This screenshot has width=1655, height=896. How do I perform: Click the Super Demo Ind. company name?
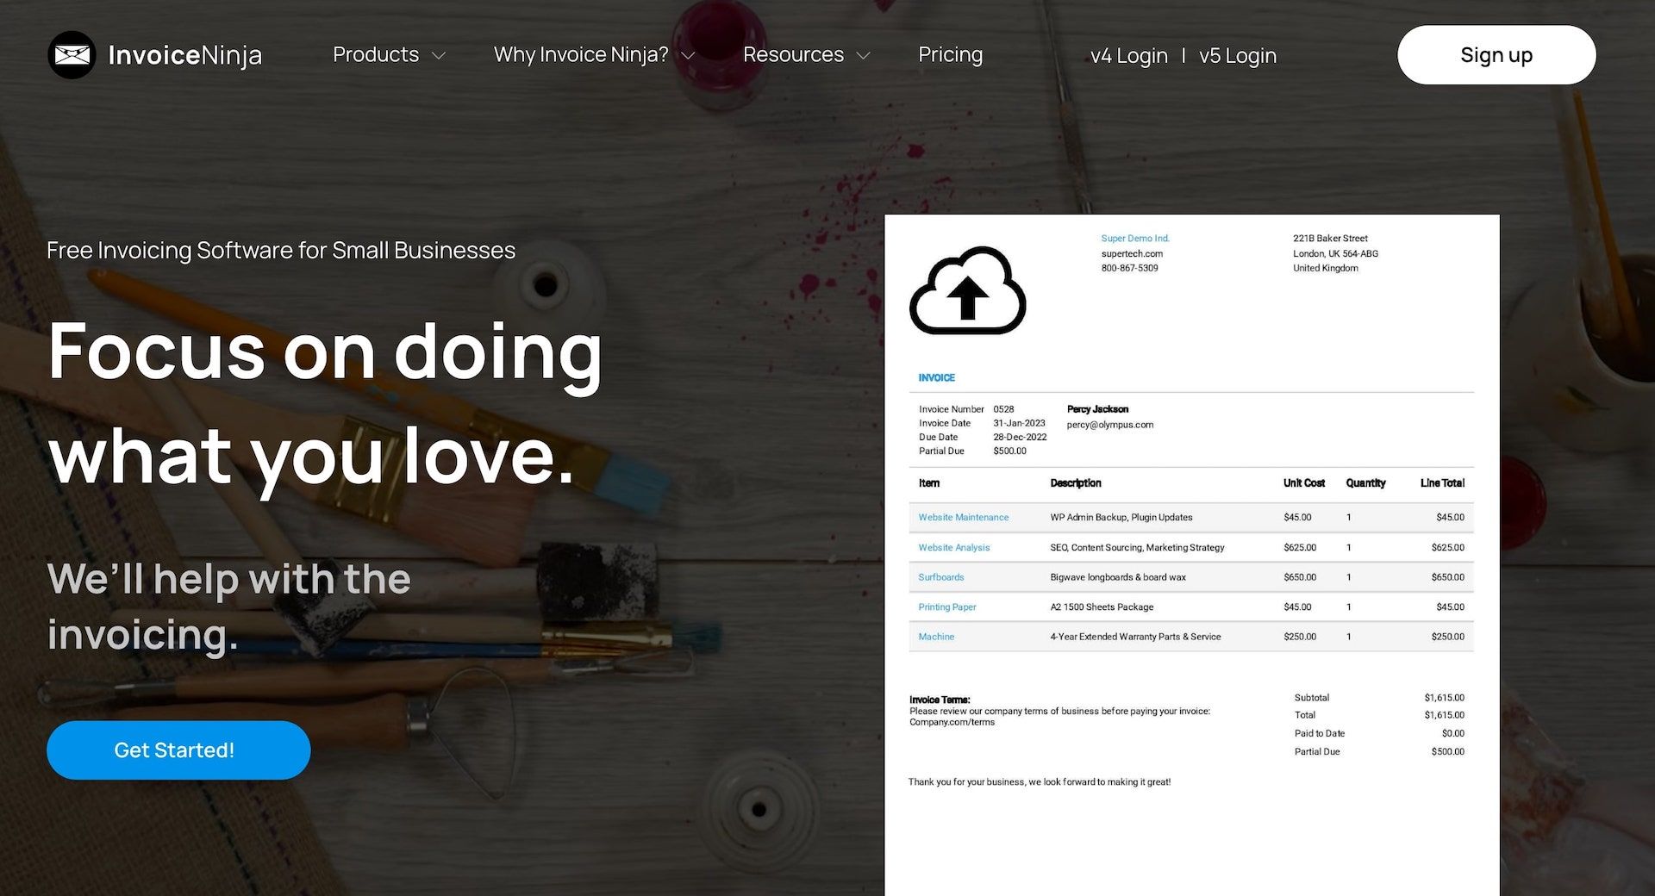tap(1134, 239)
